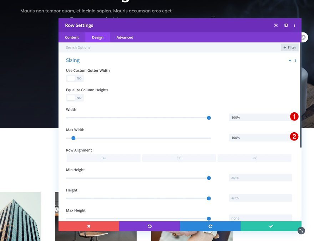Switch to the Advanced tab
Viewport: 314px width, 241px height.
(x=125, y=37)
